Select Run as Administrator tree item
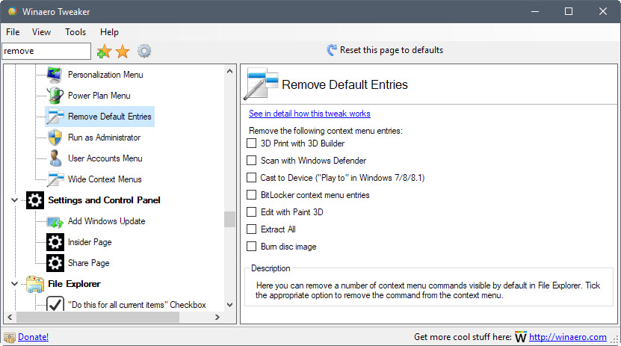This screenshot has height=346, width=621. pos(104,138)
